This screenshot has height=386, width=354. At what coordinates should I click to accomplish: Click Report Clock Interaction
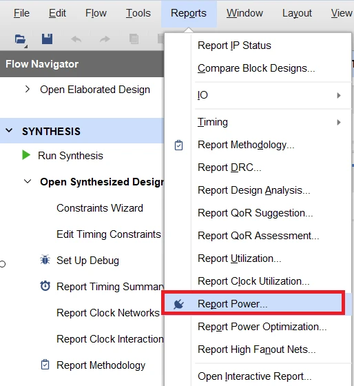coord(110,339)
